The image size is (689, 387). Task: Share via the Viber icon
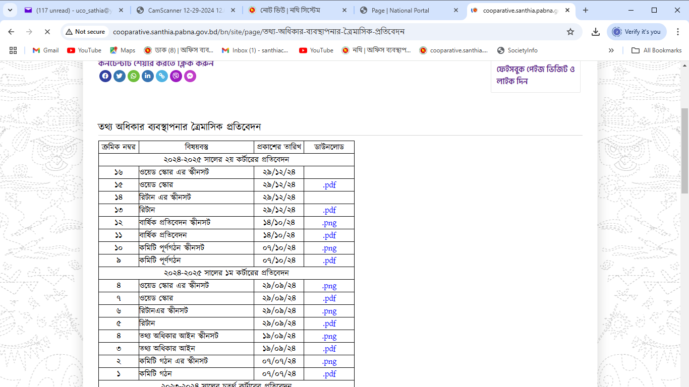[176, 76]
